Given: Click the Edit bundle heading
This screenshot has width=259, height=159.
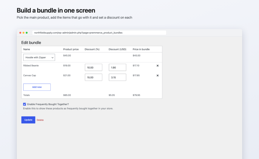Looking at the screenshot, I should [x=31, y=43].
